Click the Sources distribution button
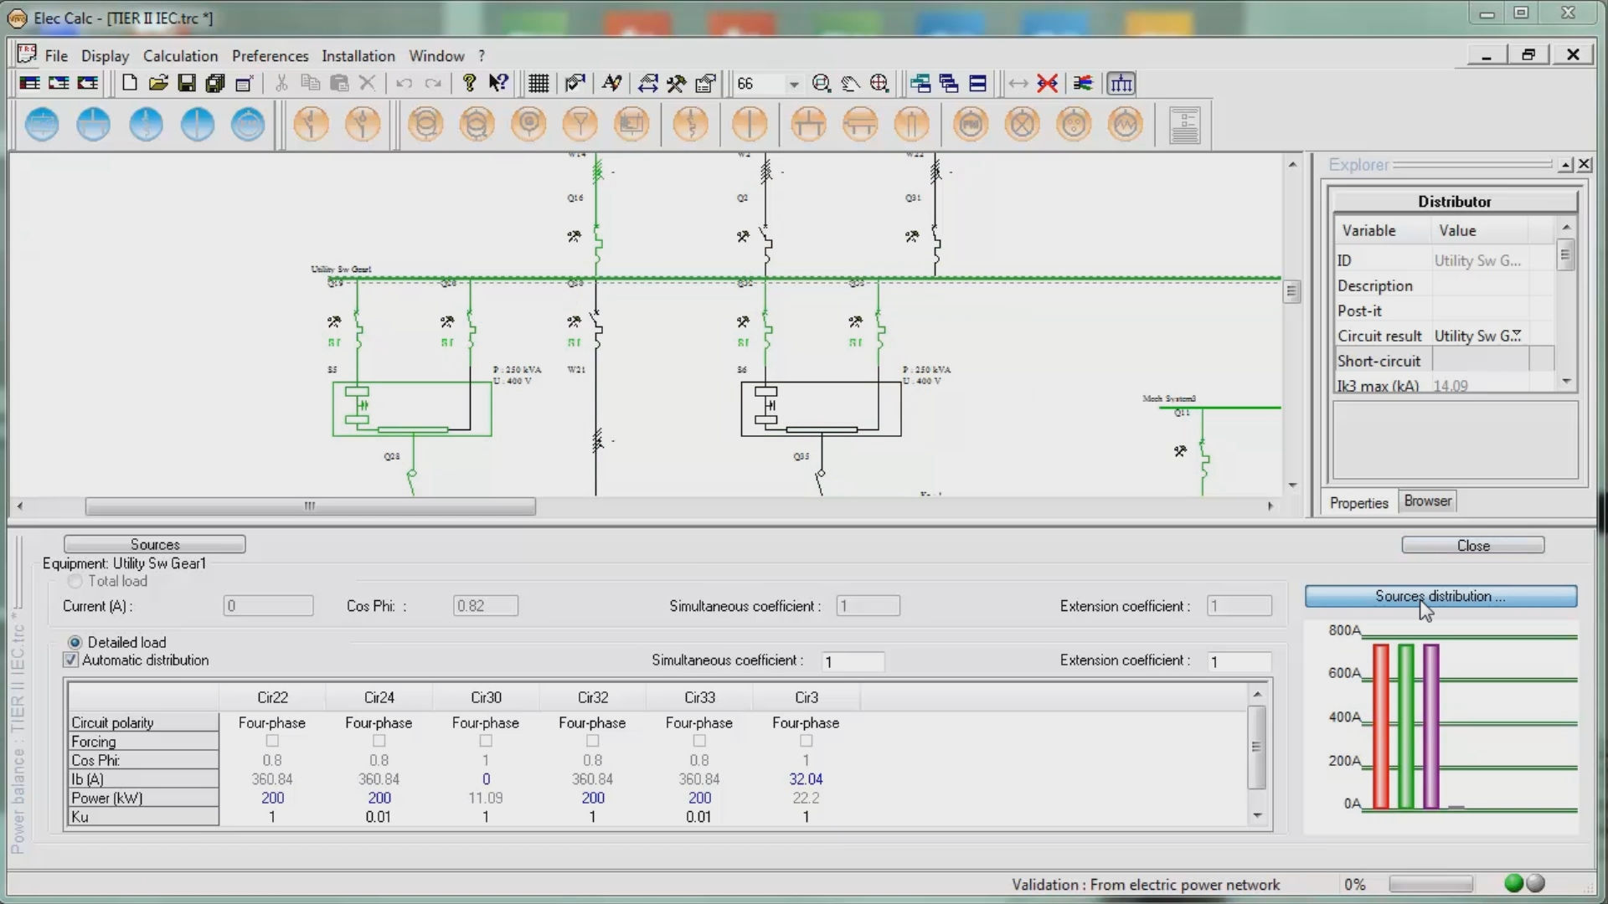 pos(1440,596)
